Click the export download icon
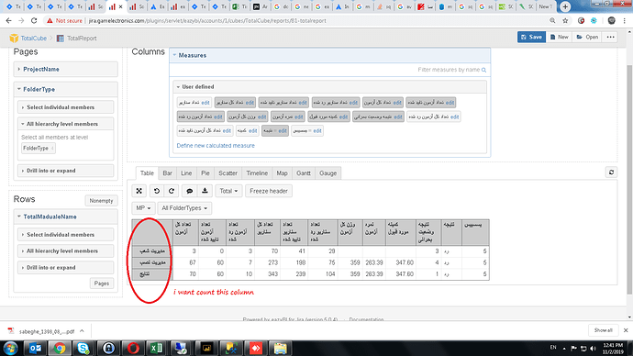This screenshot has width=633, height=356. 205,191
